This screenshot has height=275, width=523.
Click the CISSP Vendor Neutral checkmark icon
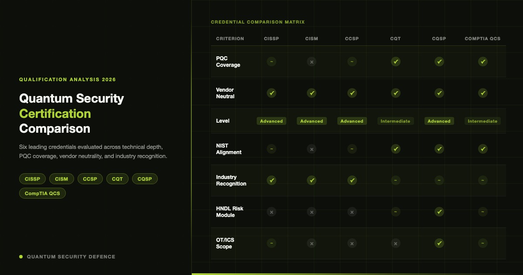point(272,93)
